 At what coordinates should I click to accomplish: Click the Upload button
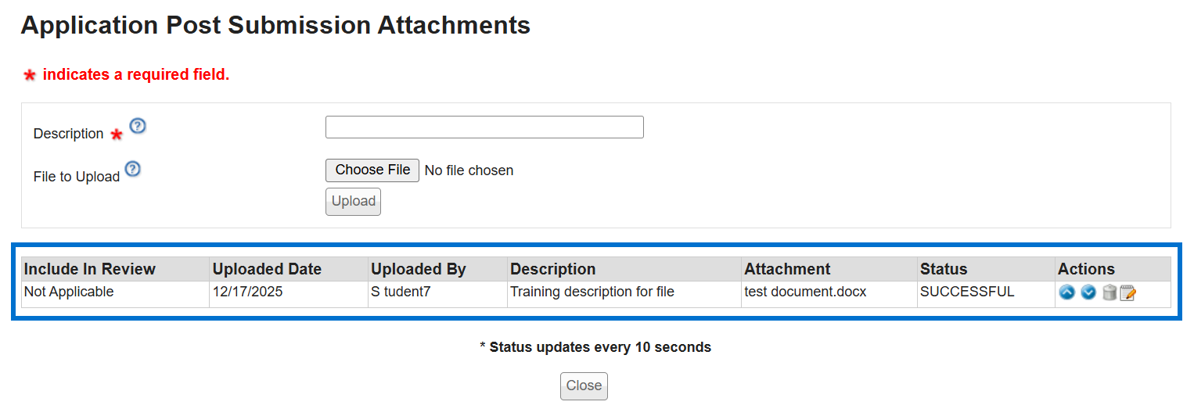click(x=353, y=201)
